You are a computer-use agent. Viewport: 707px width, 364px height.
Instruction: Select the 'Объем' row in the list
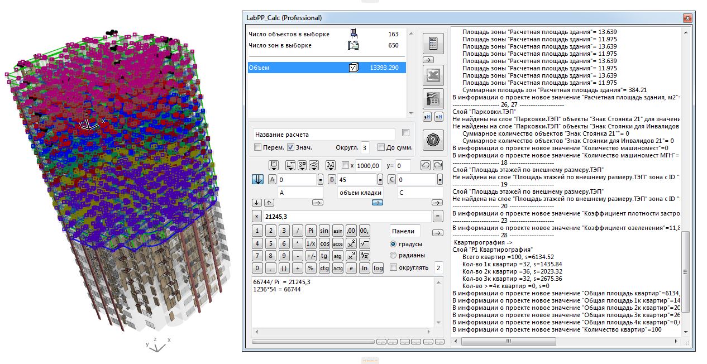[327, 68]
